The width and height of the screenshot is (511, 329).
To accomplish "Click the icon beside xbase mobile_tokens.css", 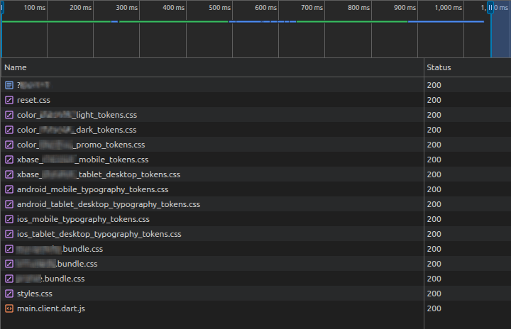I will [9, 160].
